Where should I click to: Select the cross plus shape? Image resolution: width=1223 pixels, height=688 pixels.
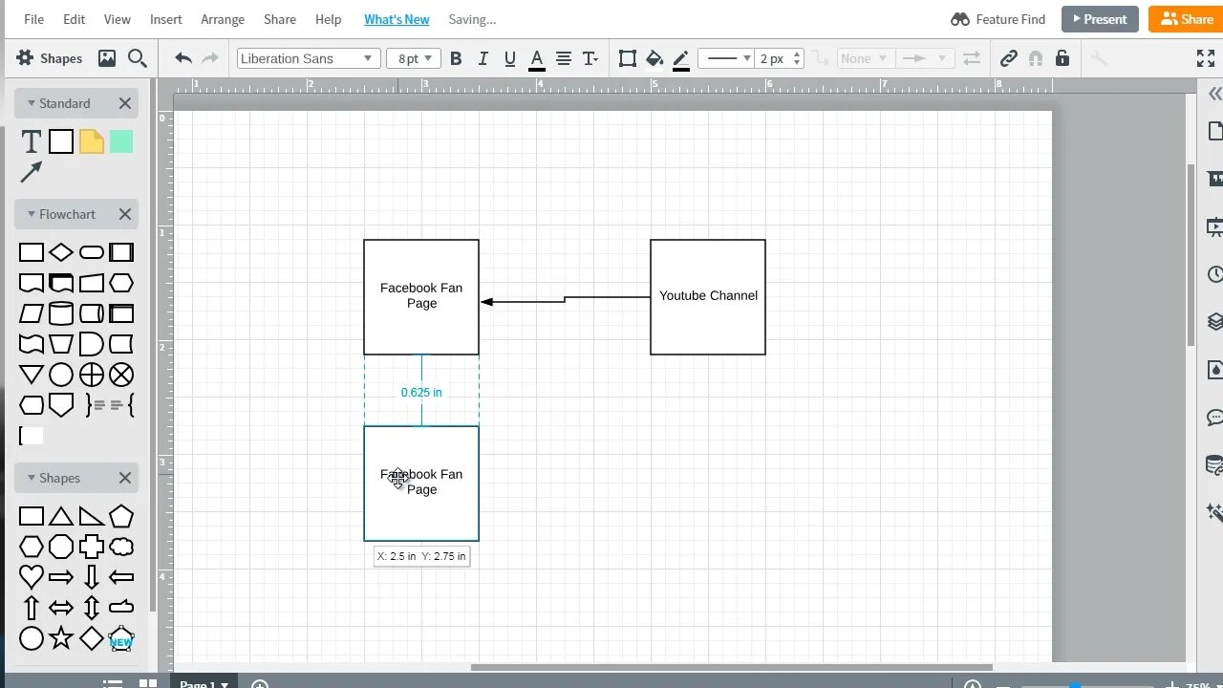pyautogui.click(x=92, y=547)
